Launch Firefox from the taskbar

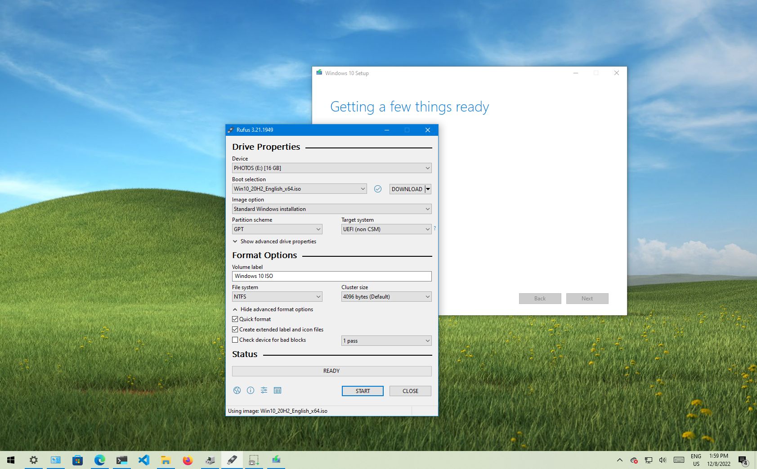coord(188,460)
